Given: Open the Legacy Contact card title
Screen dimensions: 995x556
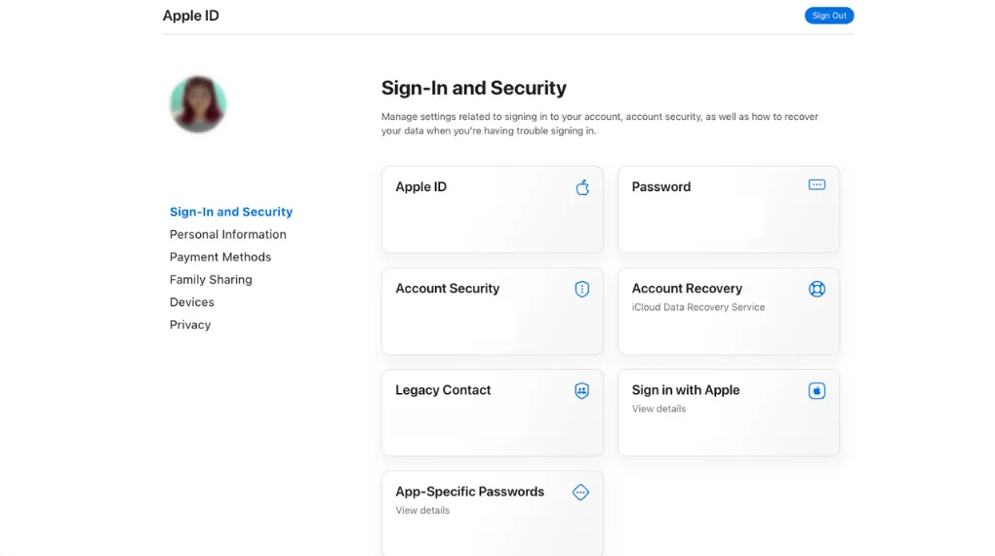Looking at the screenshot, I should pyautogui.click(x=443, y=390).
